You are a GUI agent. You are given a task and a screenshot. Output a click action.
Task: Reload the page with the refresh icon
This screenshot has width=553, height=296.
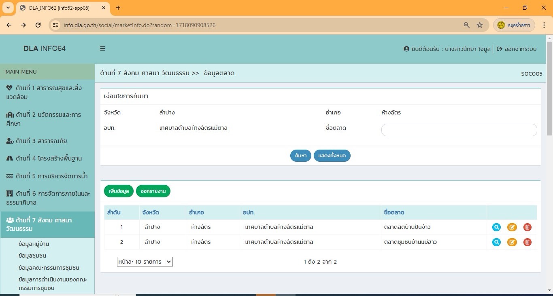[x=38, y=25]
